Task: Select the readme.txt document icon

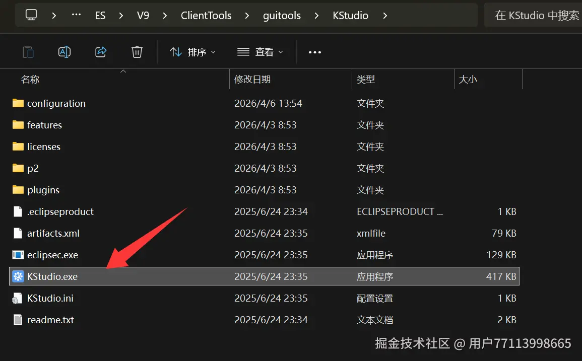Action: 18,320
